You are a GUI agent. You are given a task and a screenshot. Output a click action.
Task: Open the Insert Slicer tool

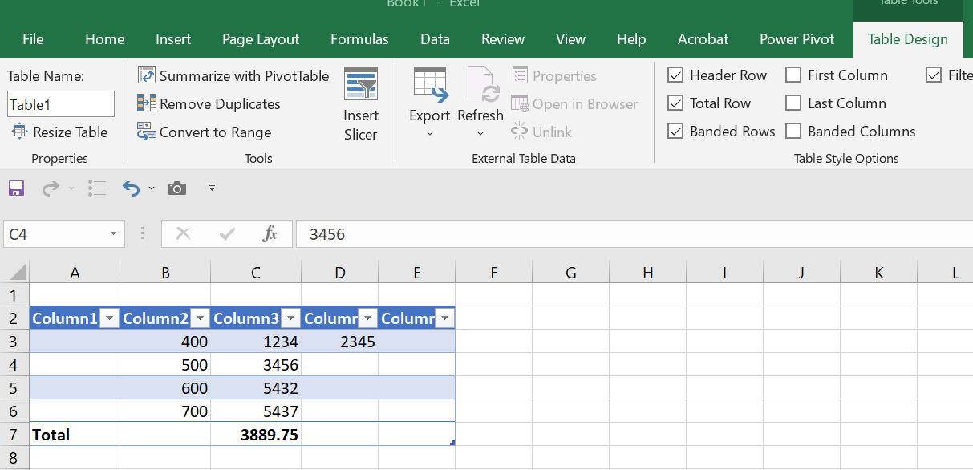360,104
